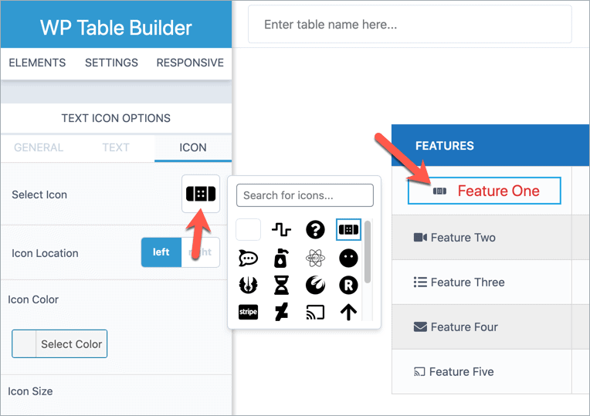
Task: Click the Select Color button
Action: click(x=59, y=344)
